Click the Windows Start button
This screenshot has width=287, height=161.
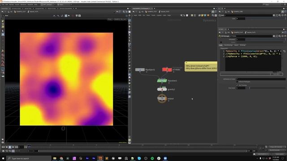3,158
